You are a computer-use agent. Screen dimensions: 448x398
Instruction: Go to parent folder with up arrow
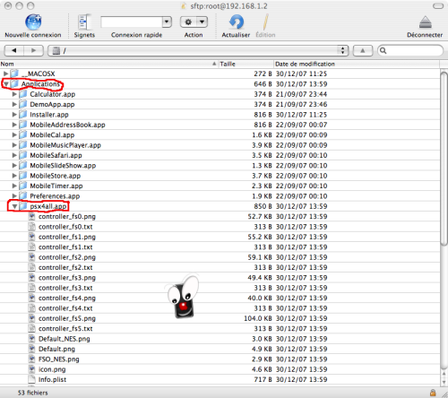363,50
